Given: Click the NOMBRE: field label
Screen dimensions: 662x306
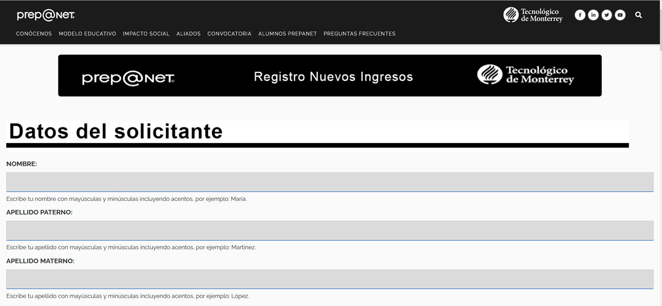Looking at the screenshot, I should 21,164.
